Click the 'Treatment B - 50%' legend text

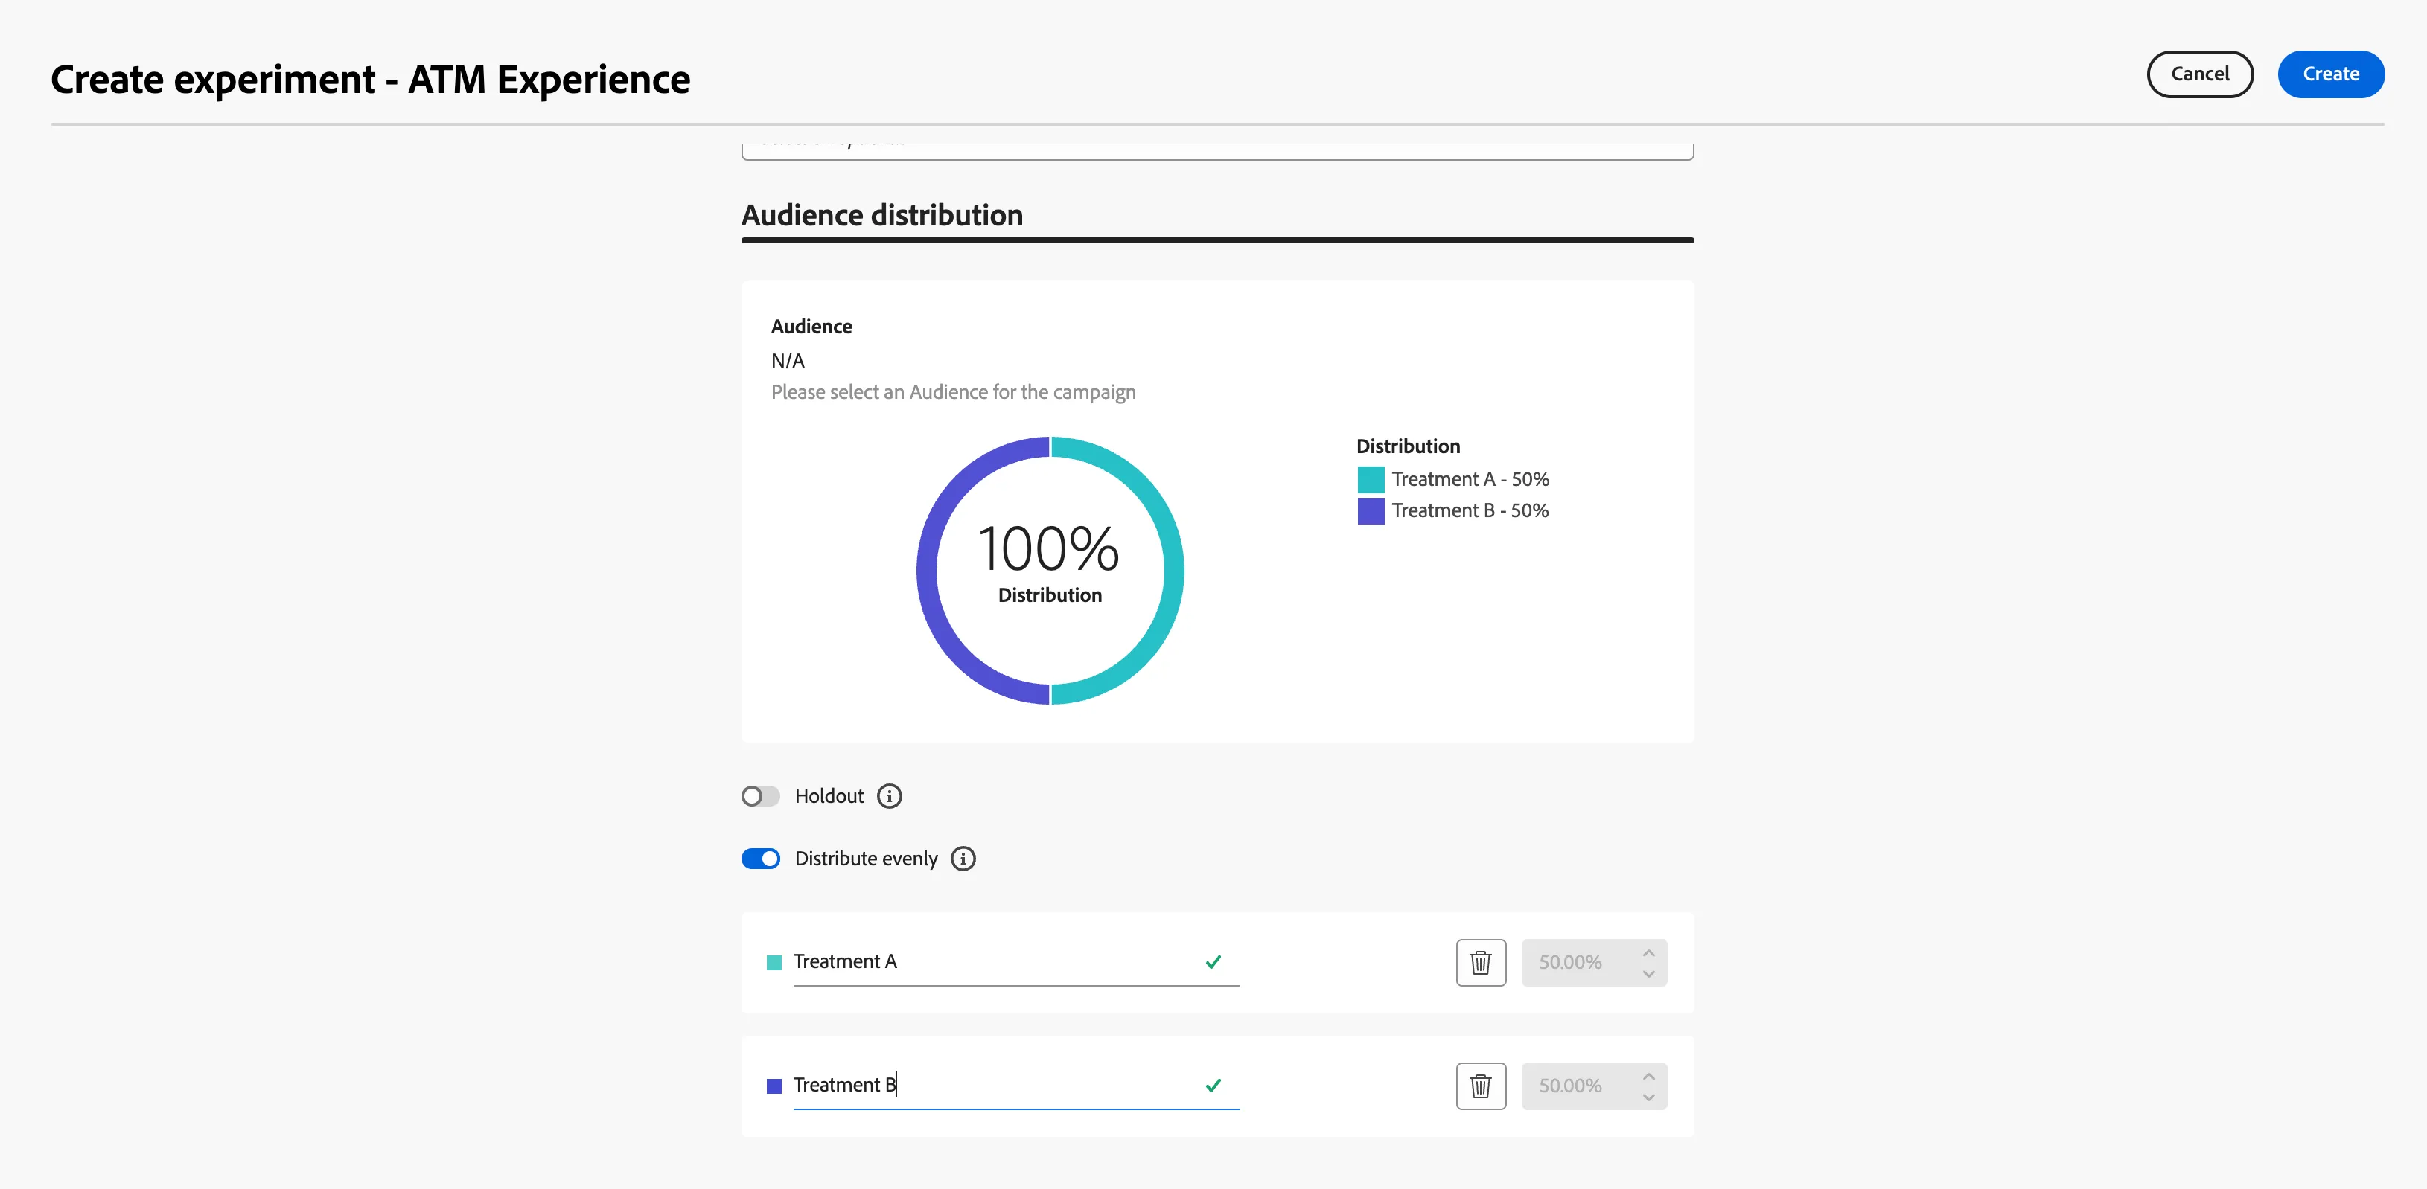coord(1470,510)
